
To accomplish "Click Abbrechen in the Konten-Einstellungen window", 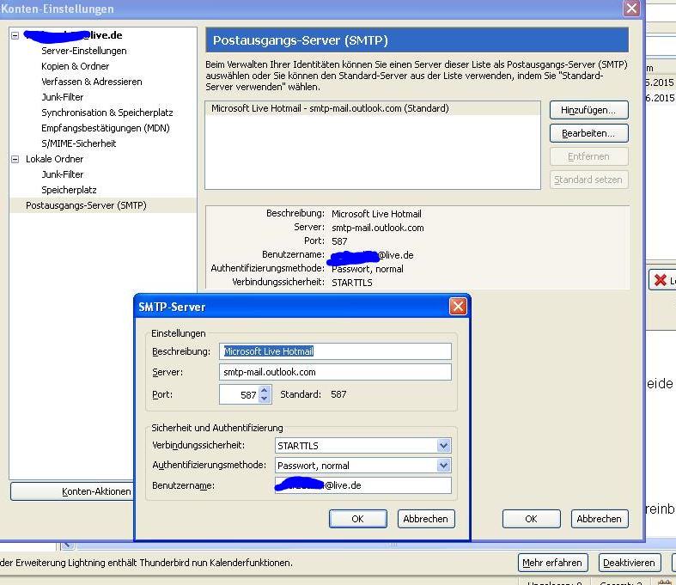I will coord(600,519).
